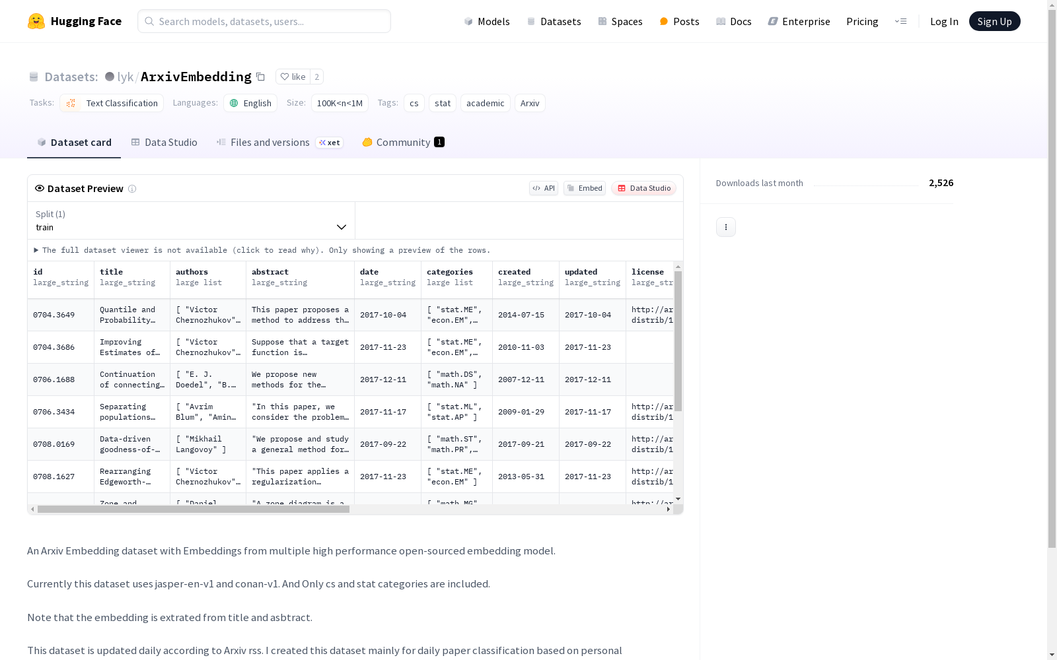This screenshot has width=1057, height=660.
Task: Click the Text Classification task icon
Action: click(71, 103)
